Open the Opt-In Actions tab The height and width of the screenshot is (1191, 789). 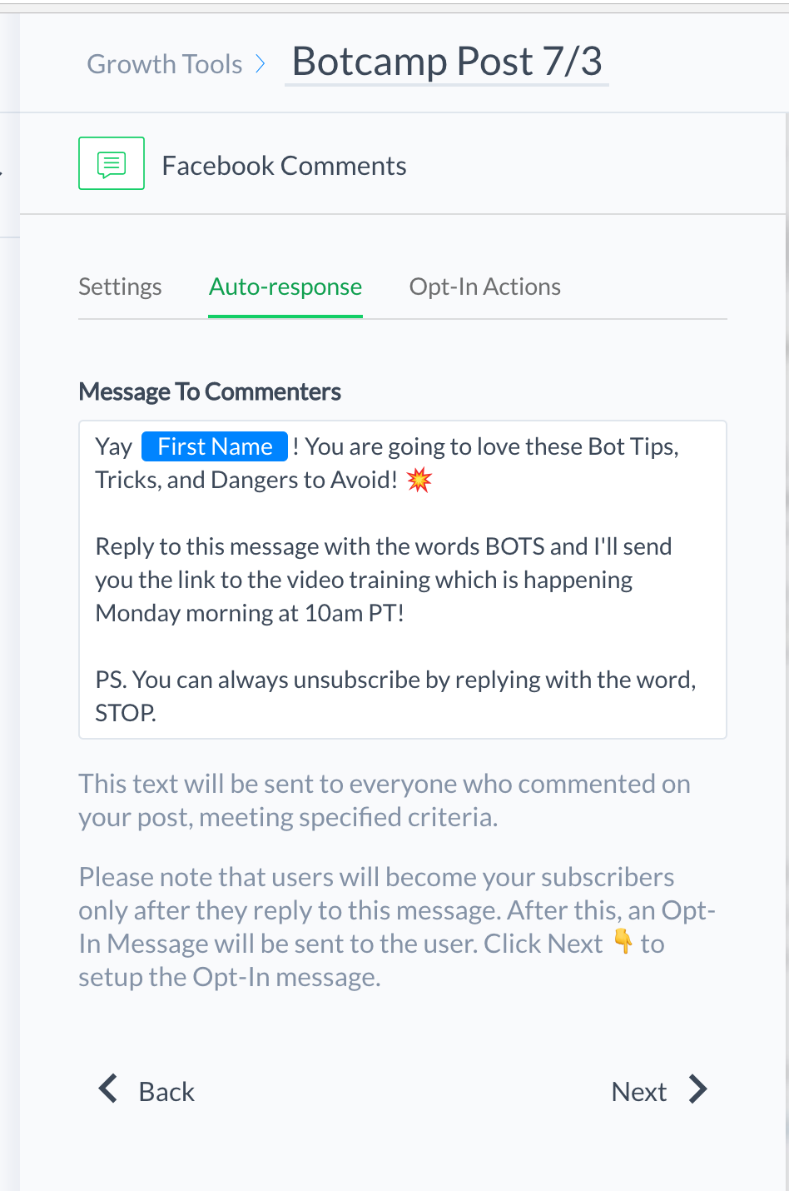pos(485,287)
